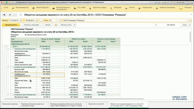This screenshot has height=109, width=194.
Task: Click the Печать button
Action: (48, 25)
